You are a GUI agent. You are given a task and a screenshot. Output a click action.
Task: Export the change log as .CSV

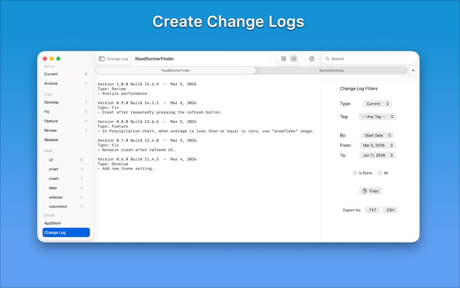[391, 210]
